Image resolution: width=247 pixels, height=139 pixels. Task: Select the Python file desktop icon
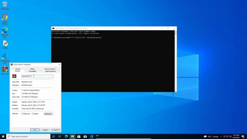point(5,44)
